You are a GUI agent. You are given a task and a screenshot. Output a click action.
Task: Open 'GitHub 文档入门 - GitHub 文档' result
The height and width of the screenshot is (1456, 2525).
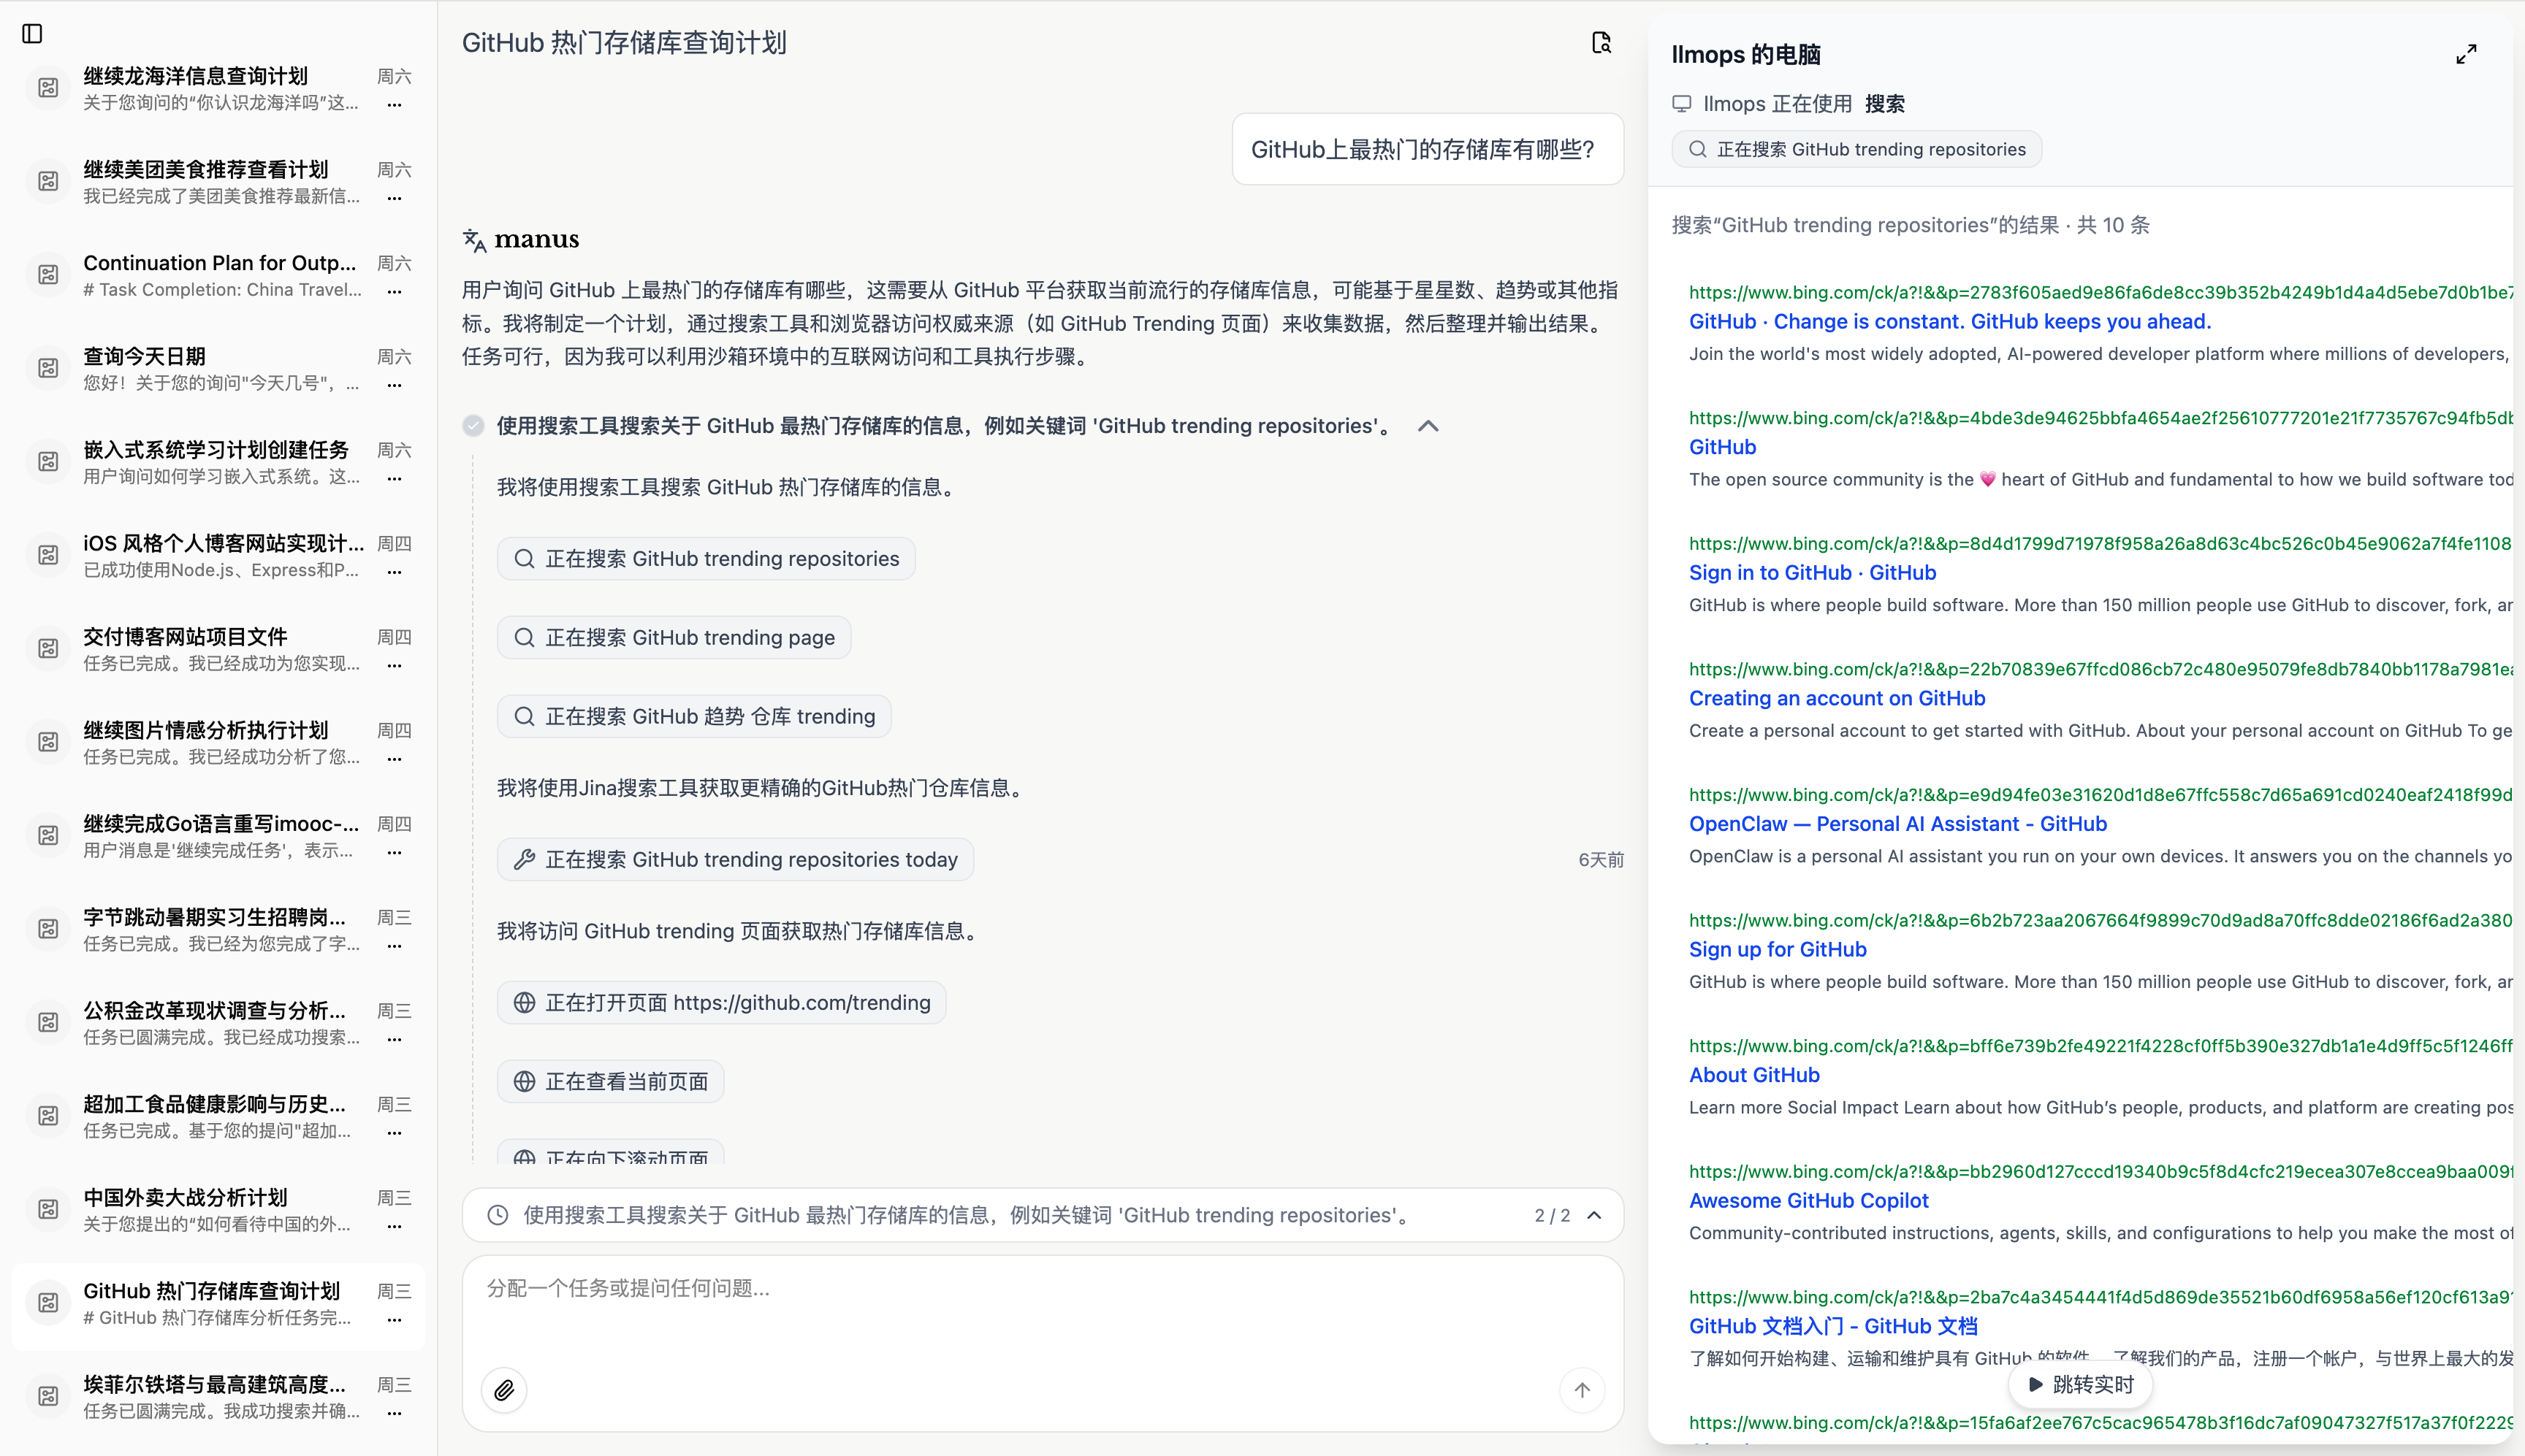coord(1832,1326)
